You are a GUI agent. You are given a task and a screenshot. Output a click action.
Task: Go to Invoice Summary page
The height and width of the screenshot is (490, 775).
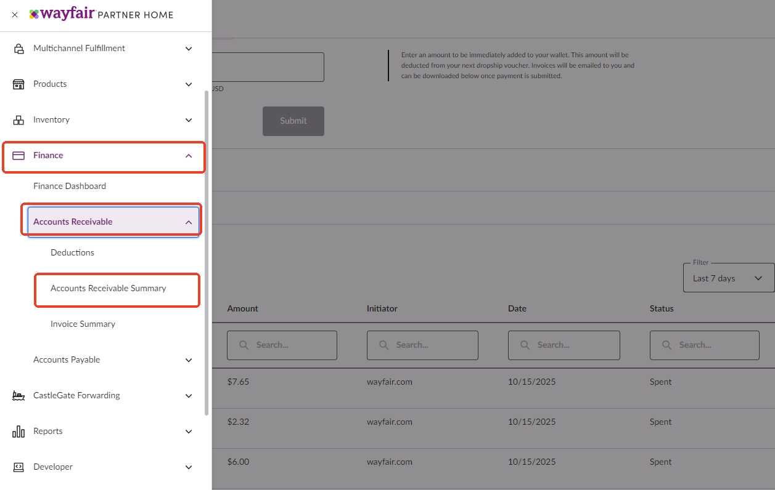pos(83,324)
